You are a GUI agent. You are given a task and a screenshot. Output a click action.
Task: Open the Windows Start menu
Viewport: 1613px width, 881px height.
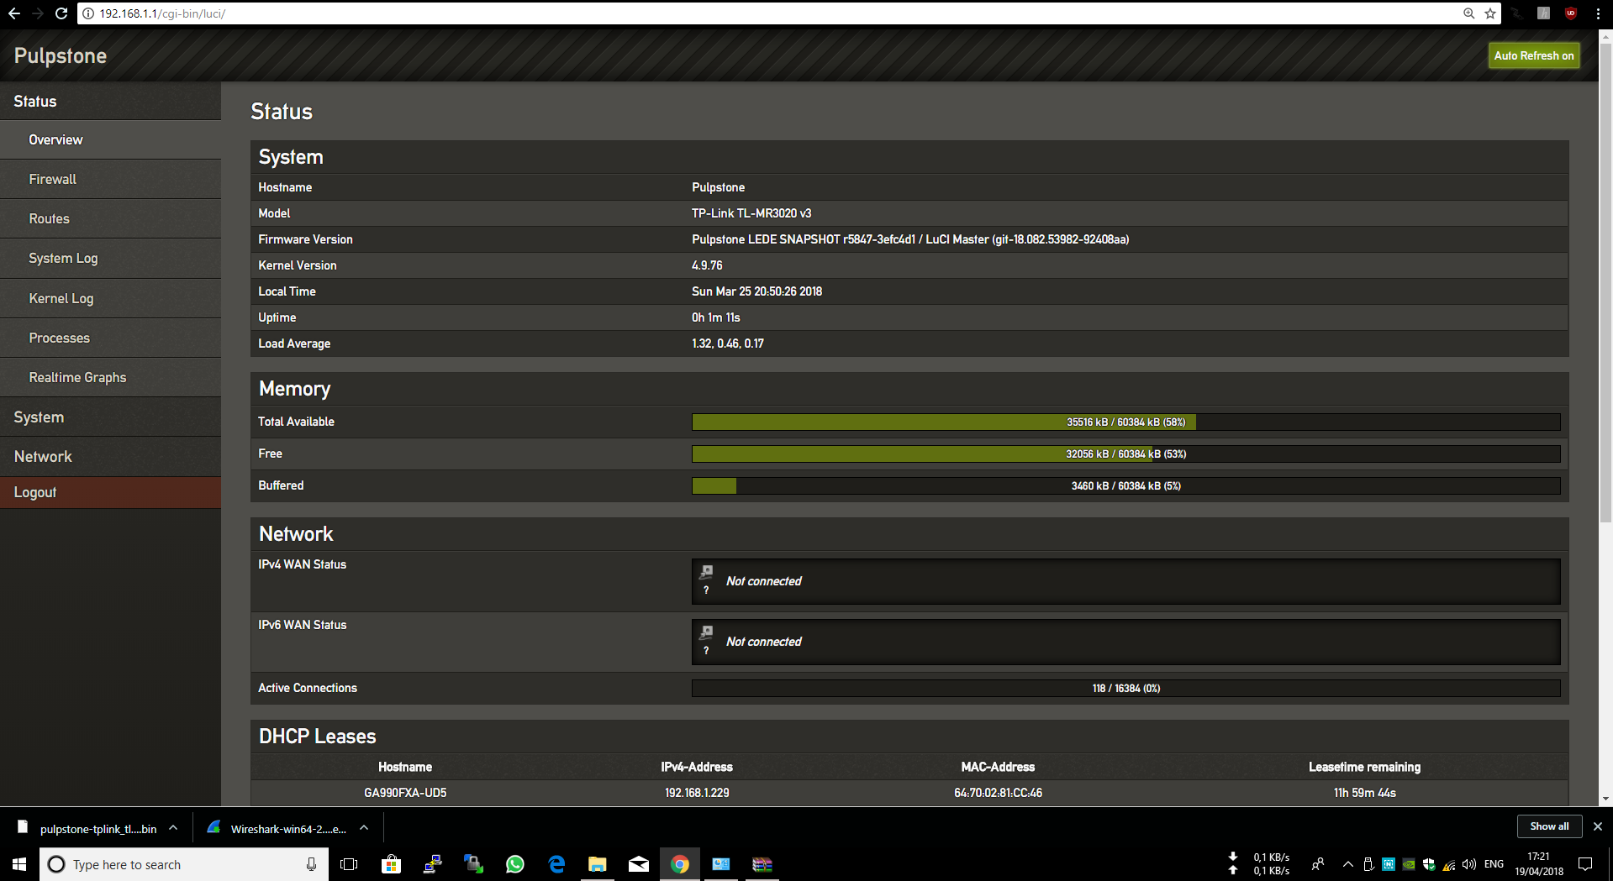(x=19, y=864)
